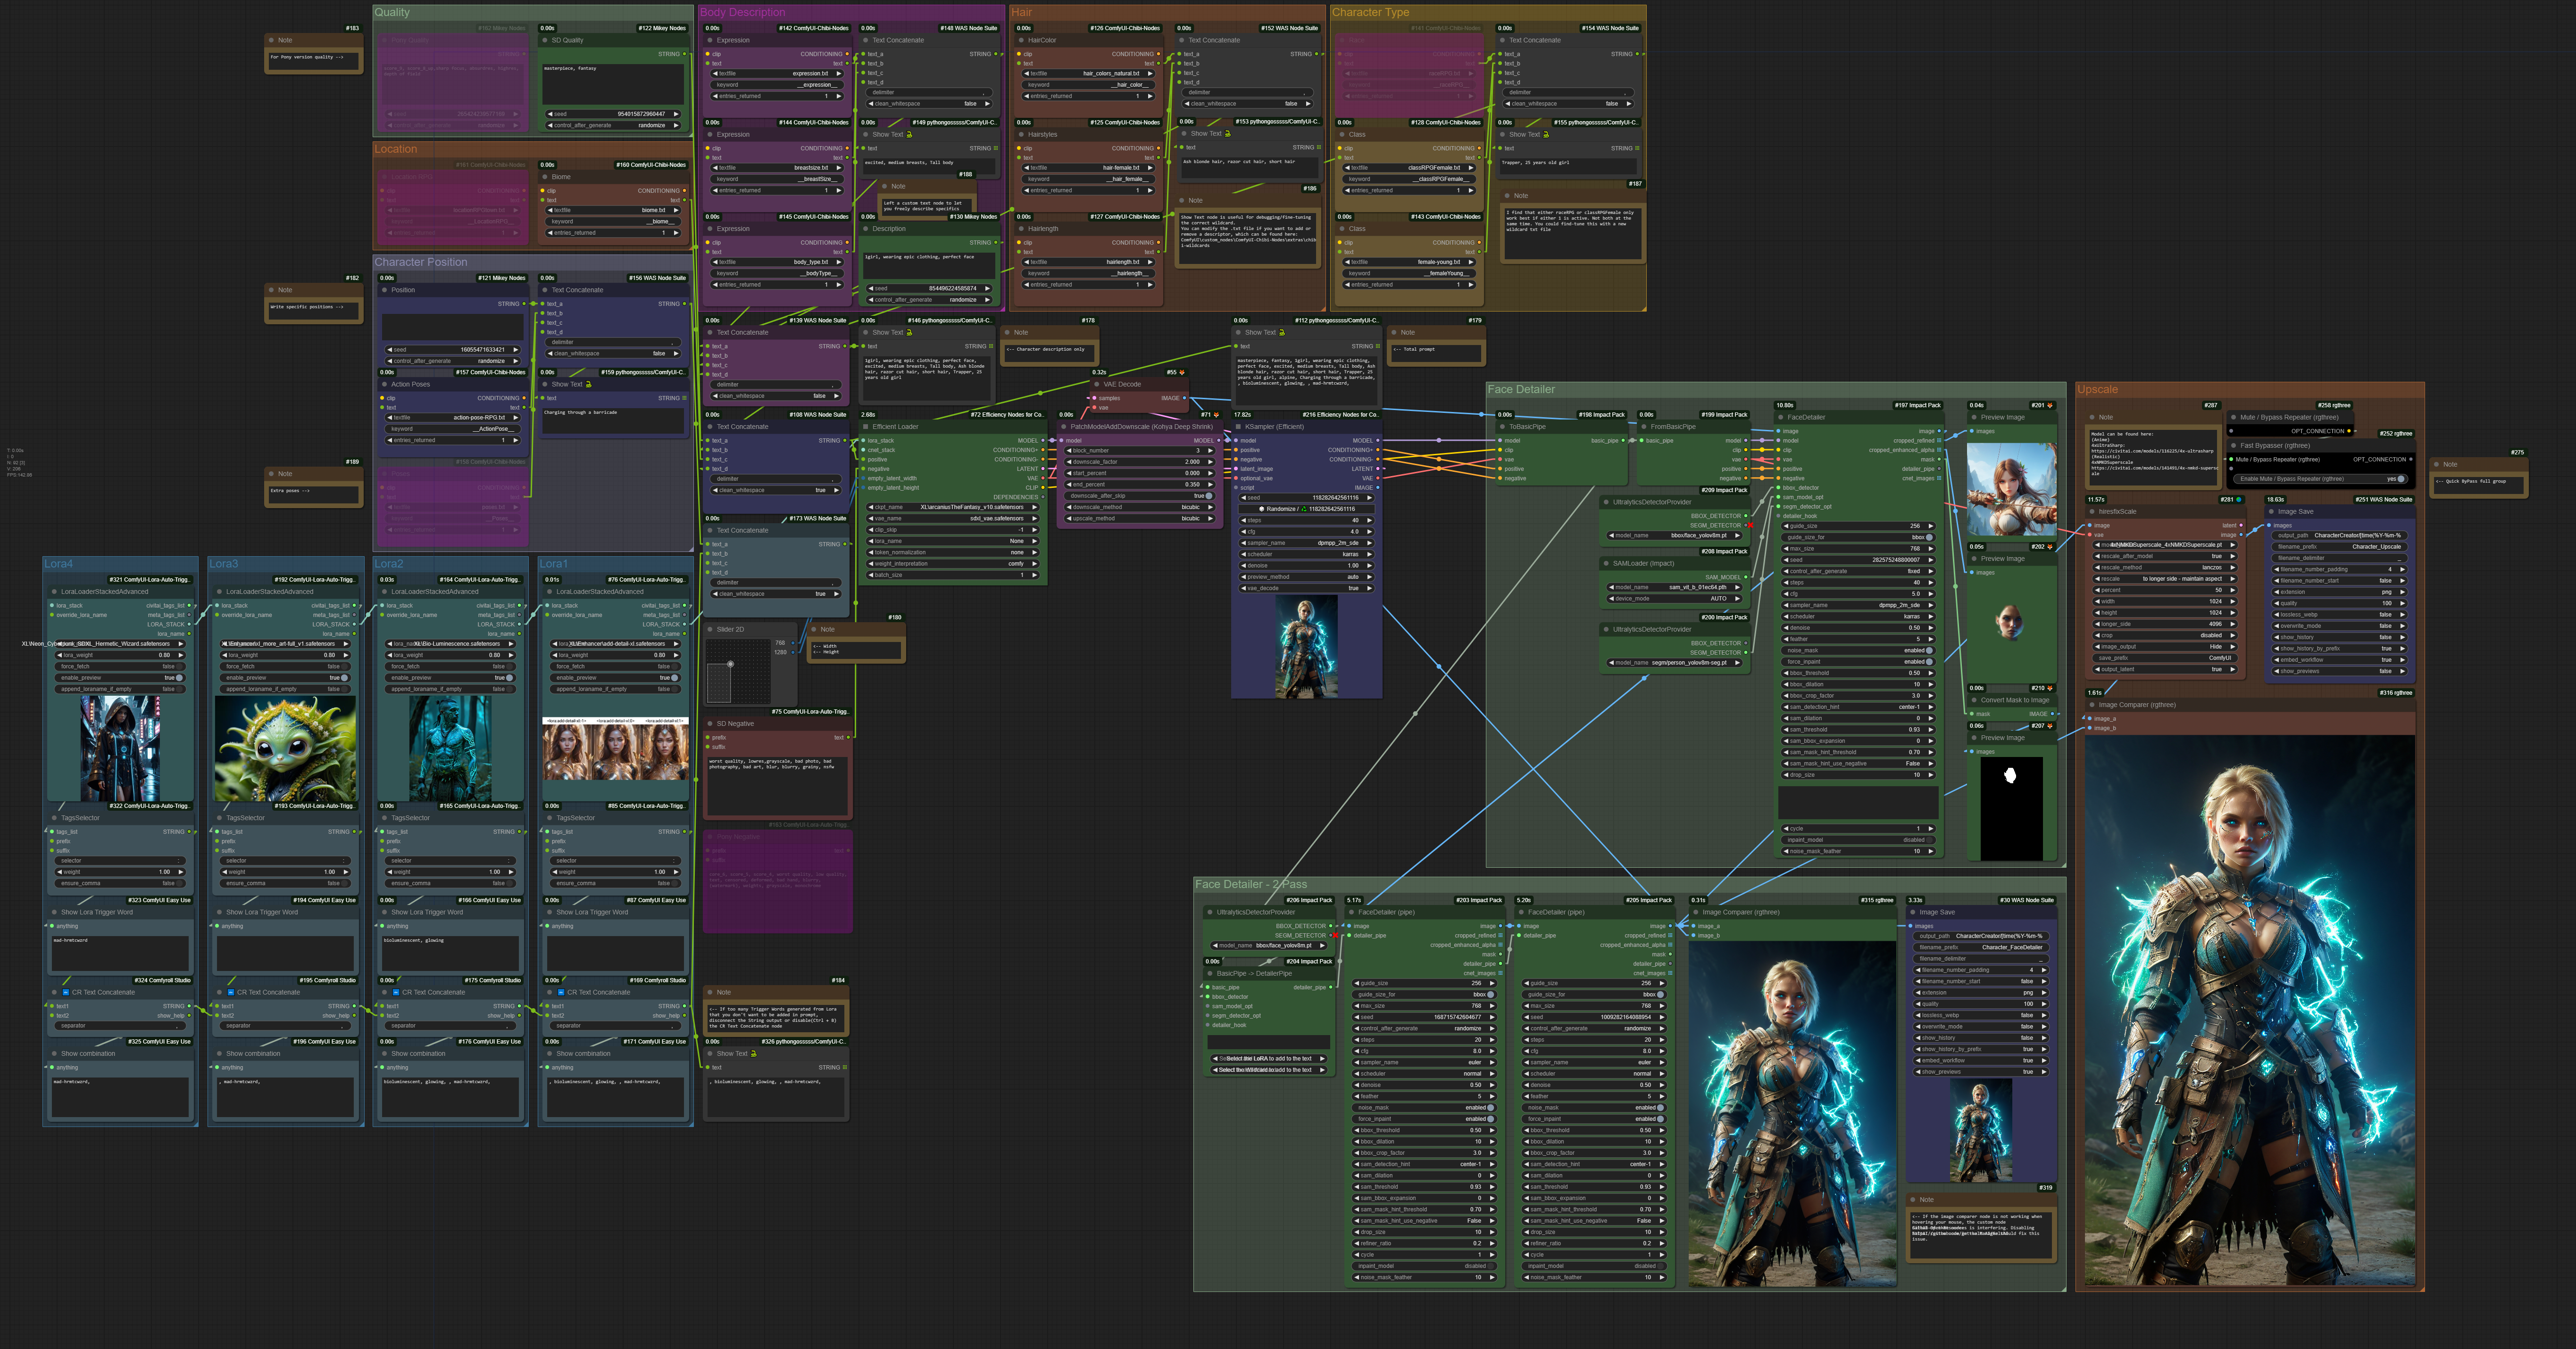Collapse the VAE Decode node via its dot
This screenshot has width=2576, height=1349.
(x=1097, y=384)
